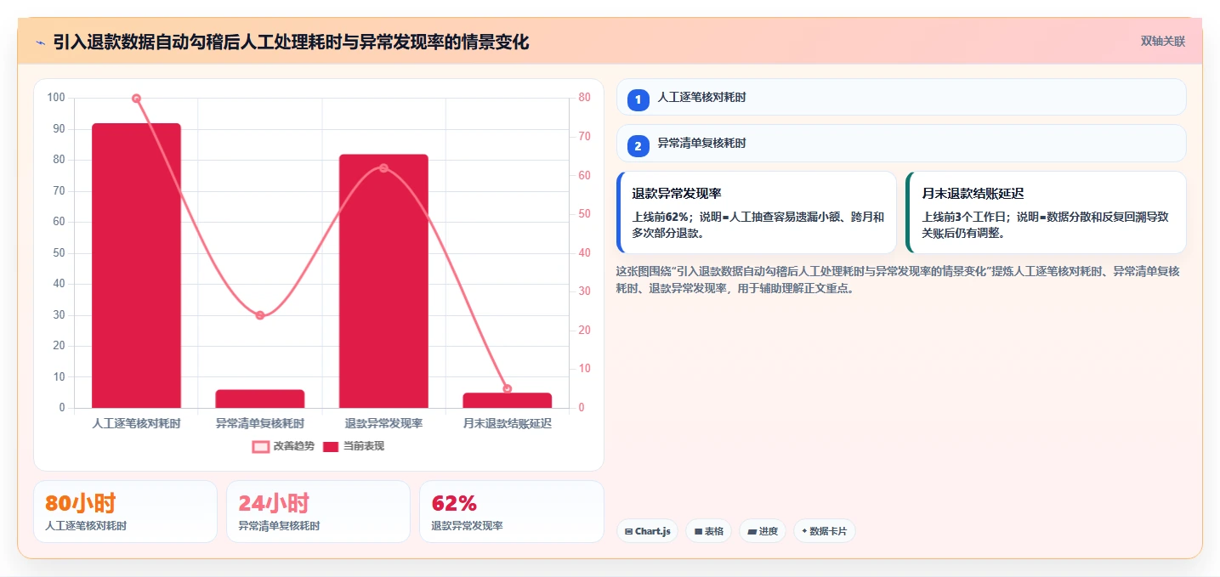This screenshot has height=577, width=1220.
Task: Click the 退款异常发现率 bar in chart
Action: coord(383,281)
